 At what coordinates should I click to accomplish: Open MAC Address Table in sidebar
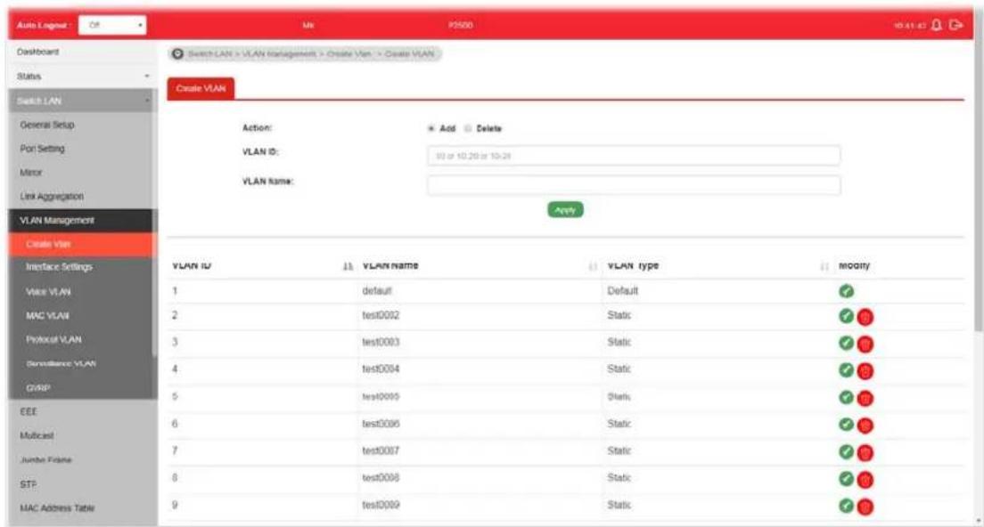[82, 508]
